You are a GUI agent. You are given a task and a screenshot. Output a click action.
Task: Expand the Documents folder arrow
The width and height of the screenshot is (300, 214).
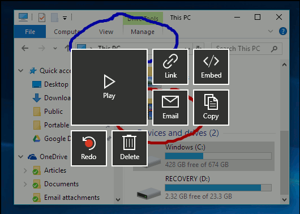point(25,184)
